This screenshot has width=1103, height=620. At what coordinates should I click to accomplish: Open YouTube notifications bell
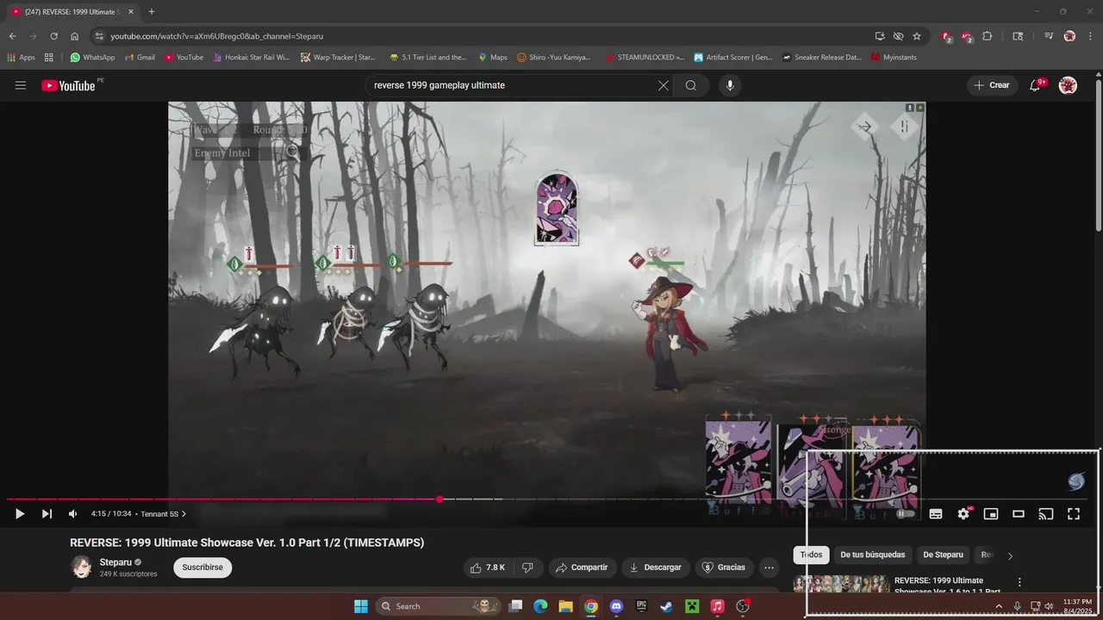(1036, 85)
